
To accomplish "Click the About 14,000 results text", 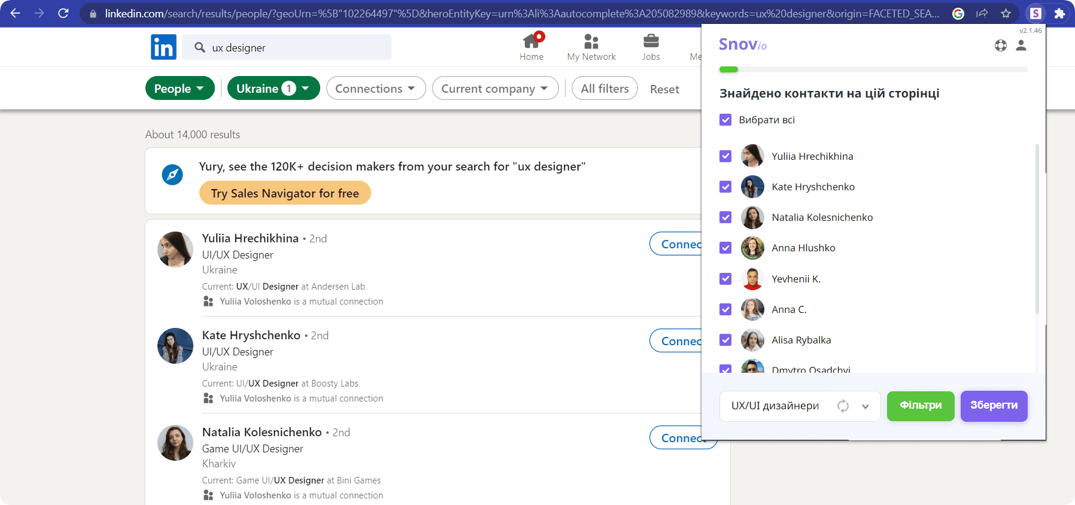I will 193,135.
